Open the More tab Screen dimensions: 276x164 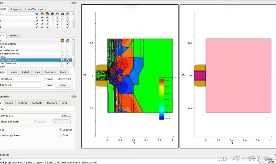pyautogui.click(x=63, y=72)
